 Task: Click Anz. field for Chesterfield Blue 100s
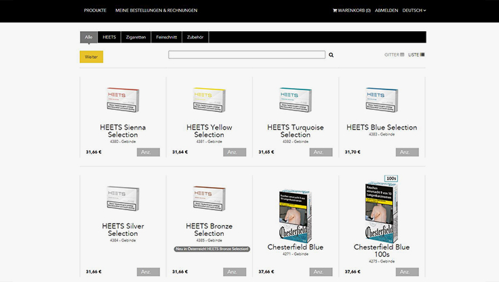[407, 272]
